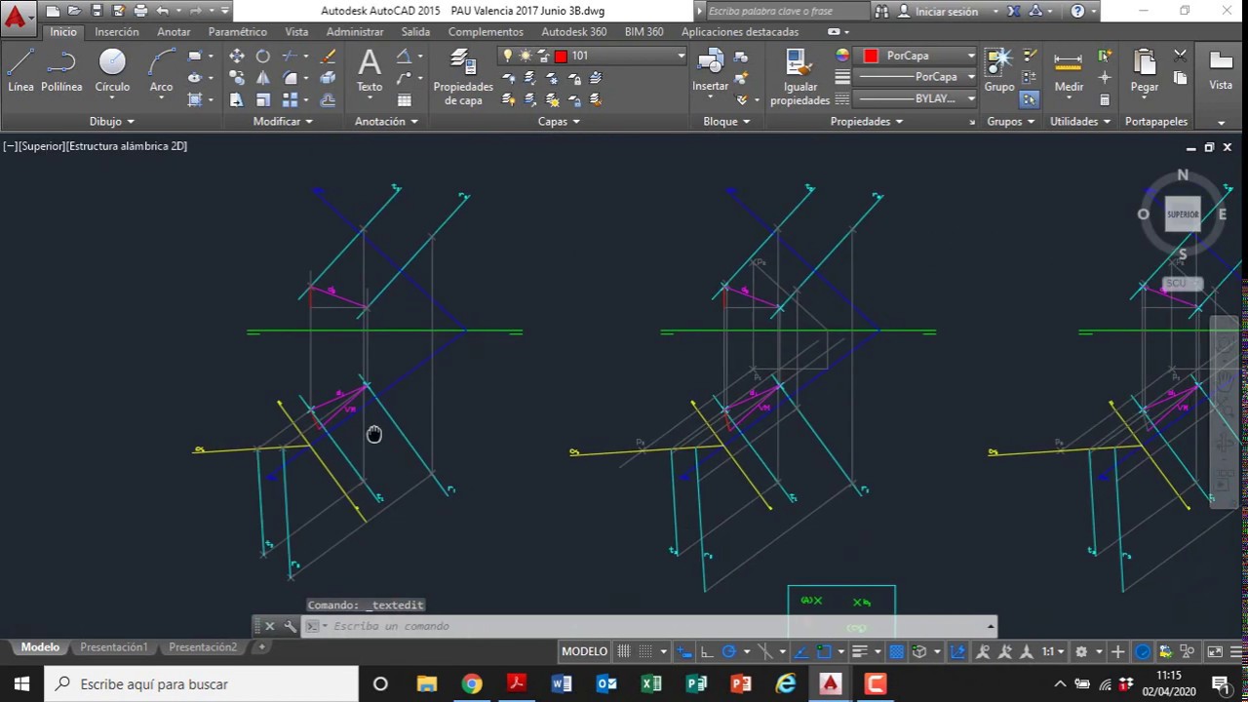1248x702 pixels.
Task: Expand the Capas panel
Action: [560, 122]
